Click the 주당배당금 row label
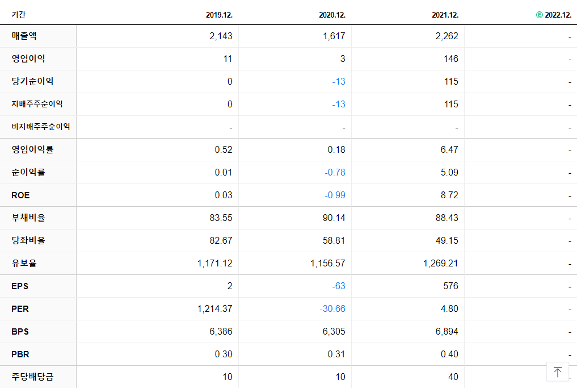The image size is (577, 388). click(32, 377)
